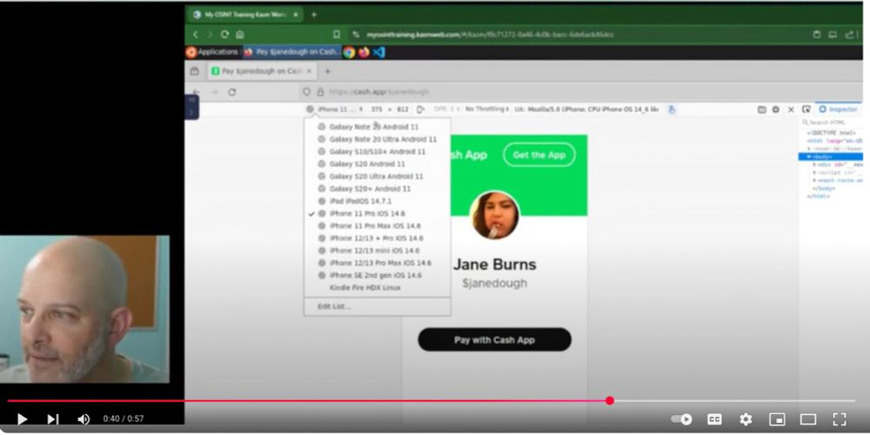Launch VS Code from the panel
Viewport: 870px width, 435px height.
click(x=379, y=52)
